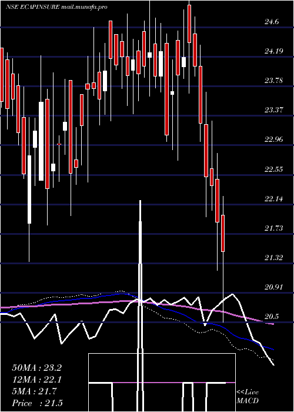294x412 pixels.
Task: Click the mail.munafa.pro site label
Action: 84,7
